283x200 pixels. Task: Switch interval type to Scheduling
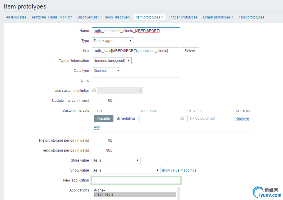[125, 118]
